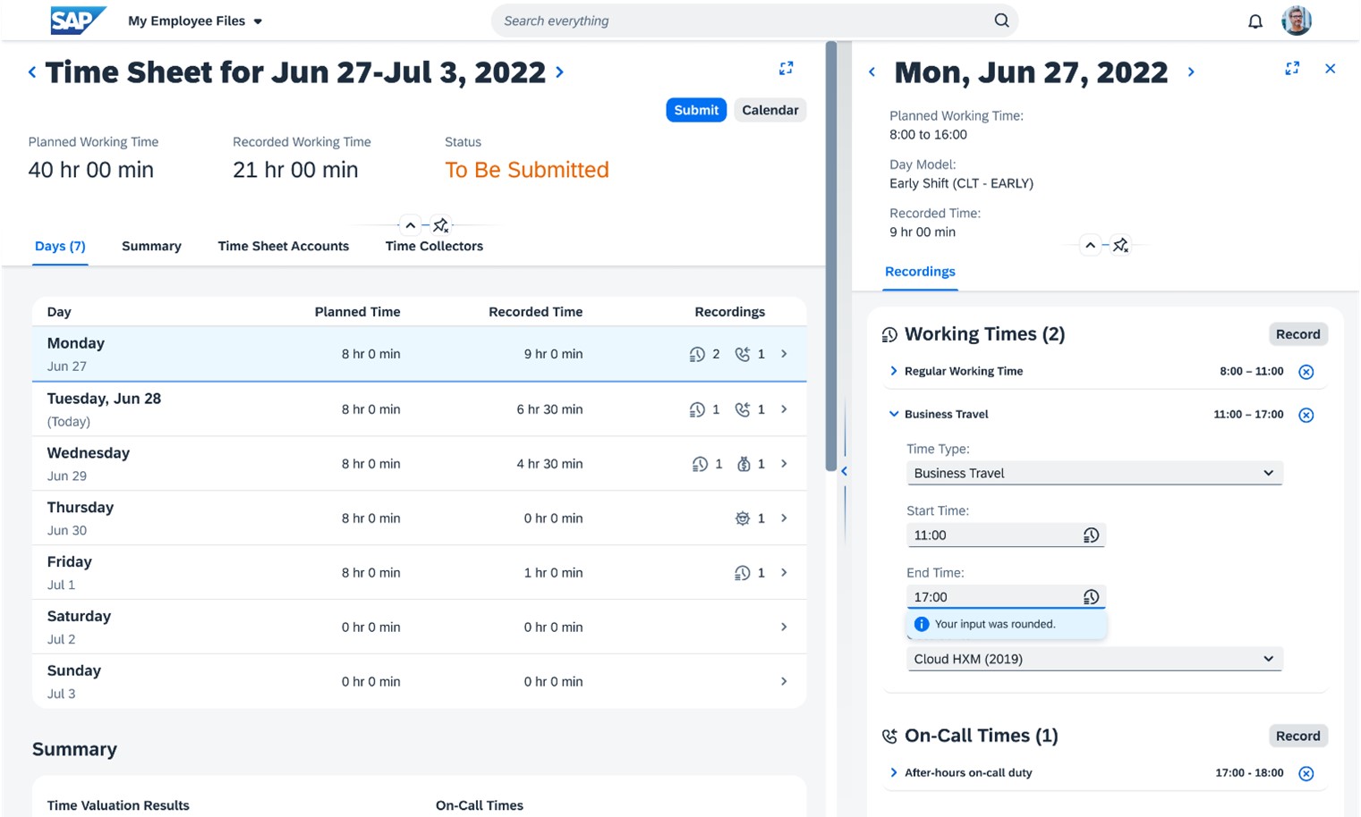The image size is (1361, 817).
Task: Remove the After-hours on-call duty entry
Action: click(1306, 773)
